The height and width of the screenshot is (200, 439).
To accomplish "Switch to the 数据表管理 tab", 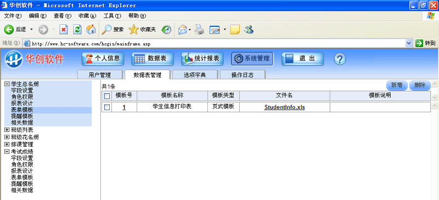I will tap(147, 75).
